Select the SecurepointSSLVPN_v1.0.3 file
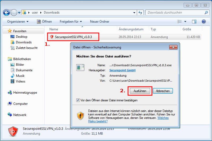The height and width of the screenshot is (141, 212). (73, 37)
